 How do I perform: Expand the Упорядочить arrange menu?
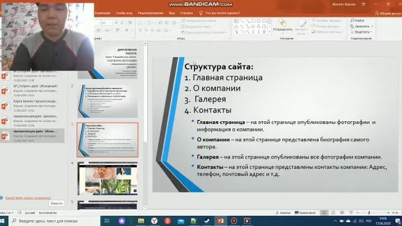[x=283, y=27]
